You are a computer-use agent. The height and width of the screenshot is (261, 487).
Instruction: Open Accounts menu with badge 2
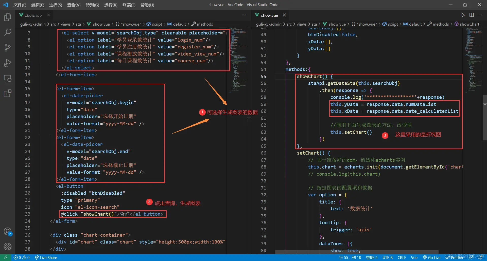[x=8, y=231]
